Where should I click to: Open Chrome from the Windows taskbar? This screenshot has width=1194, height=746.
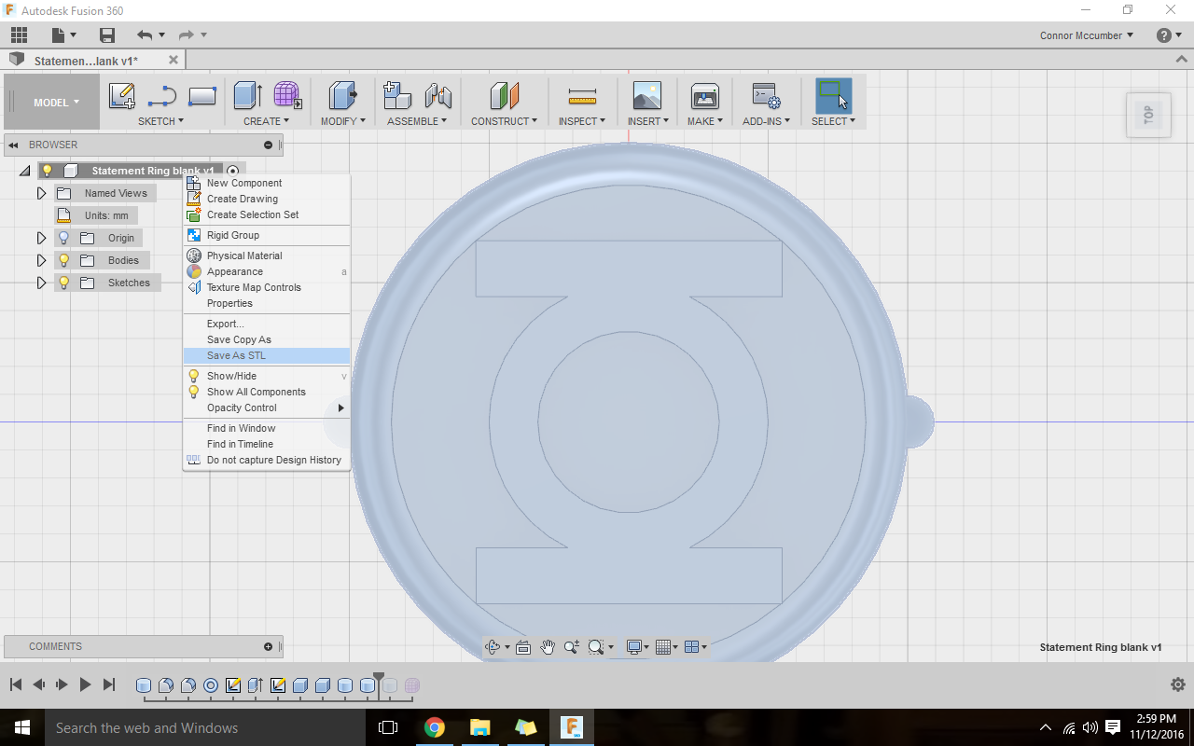click(434, 727)
